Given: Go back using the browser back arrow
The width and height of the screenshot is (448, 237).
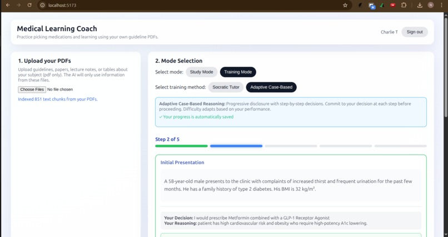Looking at the screenshot, I should click(8, 5).
